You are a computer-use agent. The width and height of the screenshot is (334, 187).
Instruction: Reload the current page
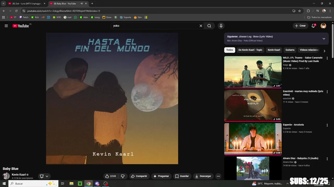(x=16, y=11)
